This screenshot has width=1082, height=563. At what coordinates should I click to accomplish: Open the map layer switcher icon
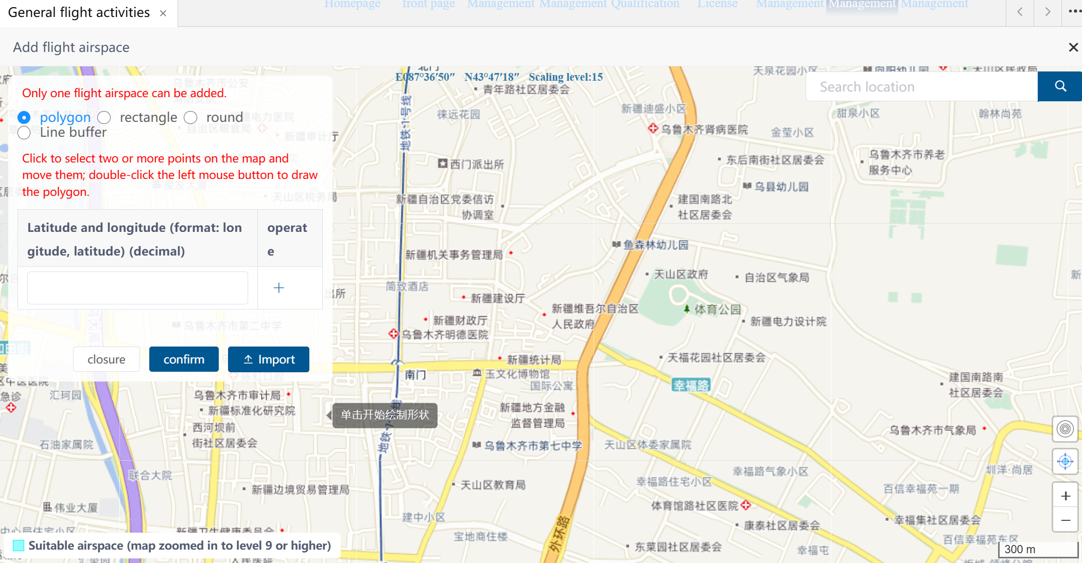(1065, 428)
